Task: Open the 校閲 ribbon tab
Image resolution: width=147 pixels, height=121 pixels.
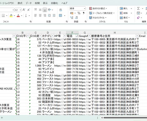Action: tap(37, 3)
